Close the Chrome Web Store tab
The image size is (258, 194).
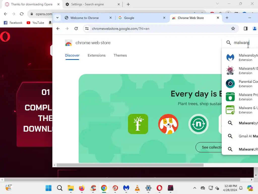pos(218,18)
